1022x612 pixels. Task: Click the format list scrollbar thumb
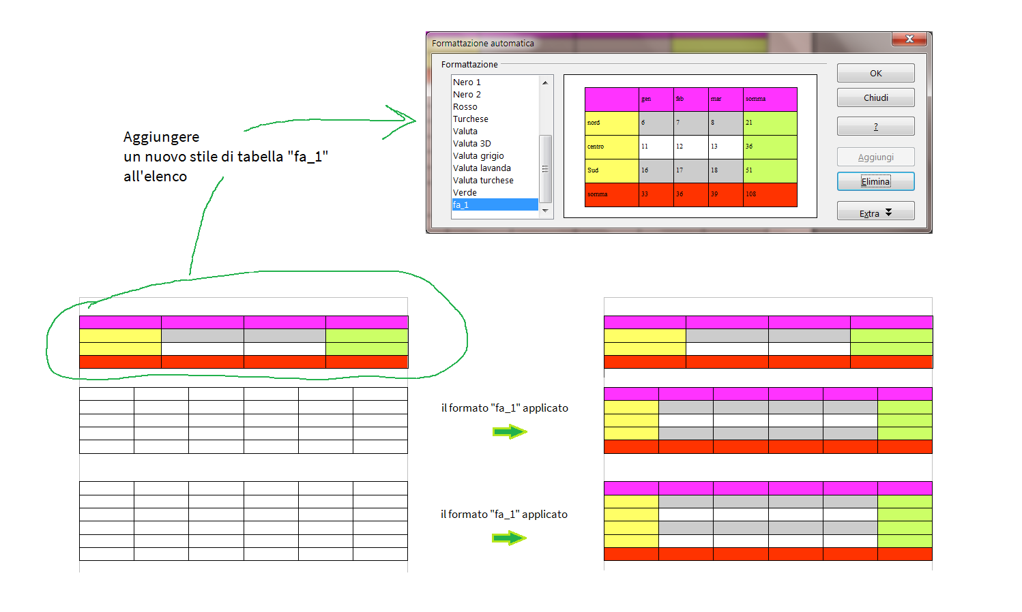click(545, 168)
